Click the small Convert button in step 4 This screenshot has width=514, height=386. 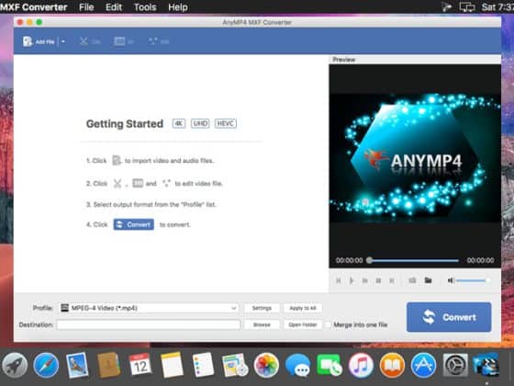134,224
